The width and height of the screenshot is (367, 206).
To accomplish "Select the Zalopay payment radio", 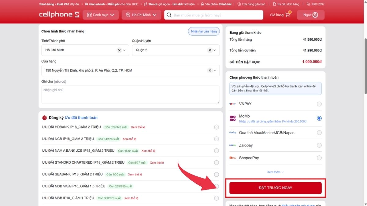I will [x=319, y=145].
